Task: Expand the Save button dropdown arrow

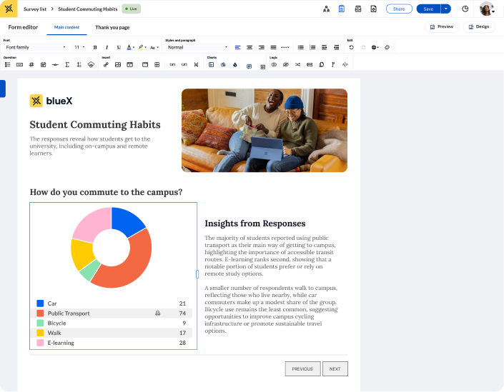Action: tap(446, 9)
